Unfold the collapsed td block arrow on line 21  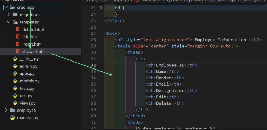[x=101, y=8]
